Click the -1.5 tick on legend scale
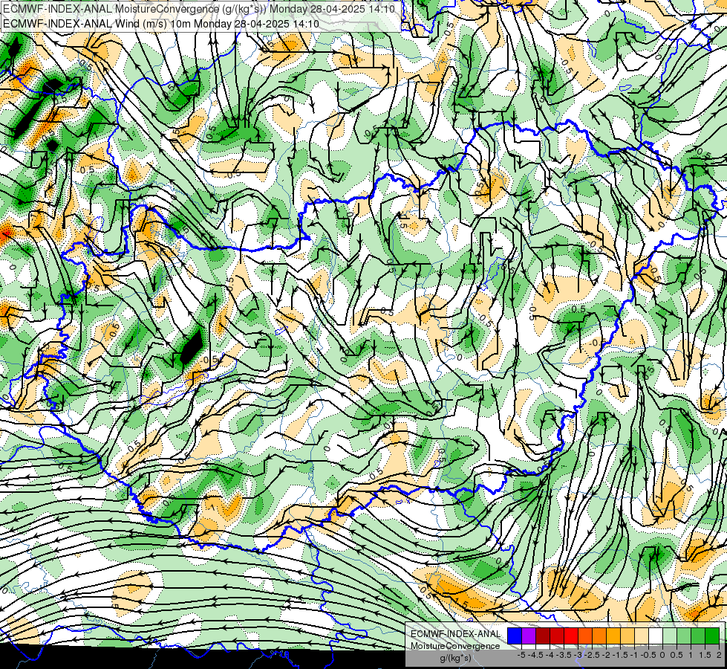727x669 pixels. tap(621, 655)
